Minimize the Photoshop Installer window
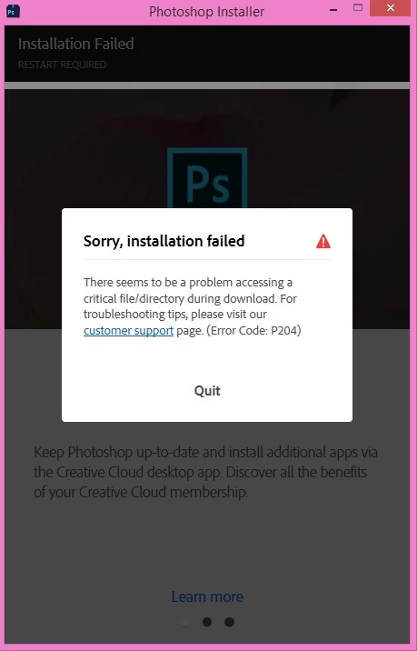 click(333, 10)
